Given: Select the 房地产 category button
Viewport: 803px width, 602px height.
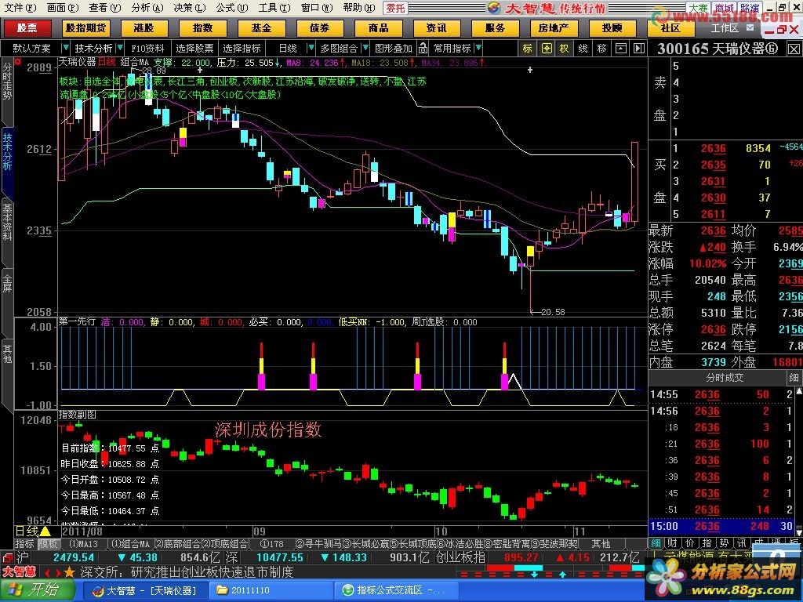Looking at the screenshot, I should [554, 28].
